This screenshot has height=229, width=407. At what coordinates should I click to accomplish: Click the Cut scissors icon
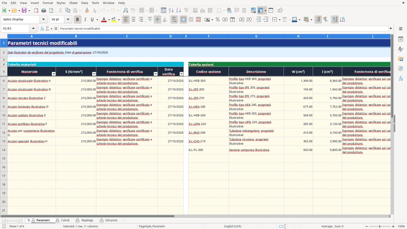point(60,11)
